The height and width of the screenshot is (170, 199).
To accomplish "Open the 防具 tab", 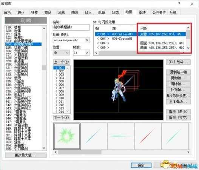I will [75, 12].
